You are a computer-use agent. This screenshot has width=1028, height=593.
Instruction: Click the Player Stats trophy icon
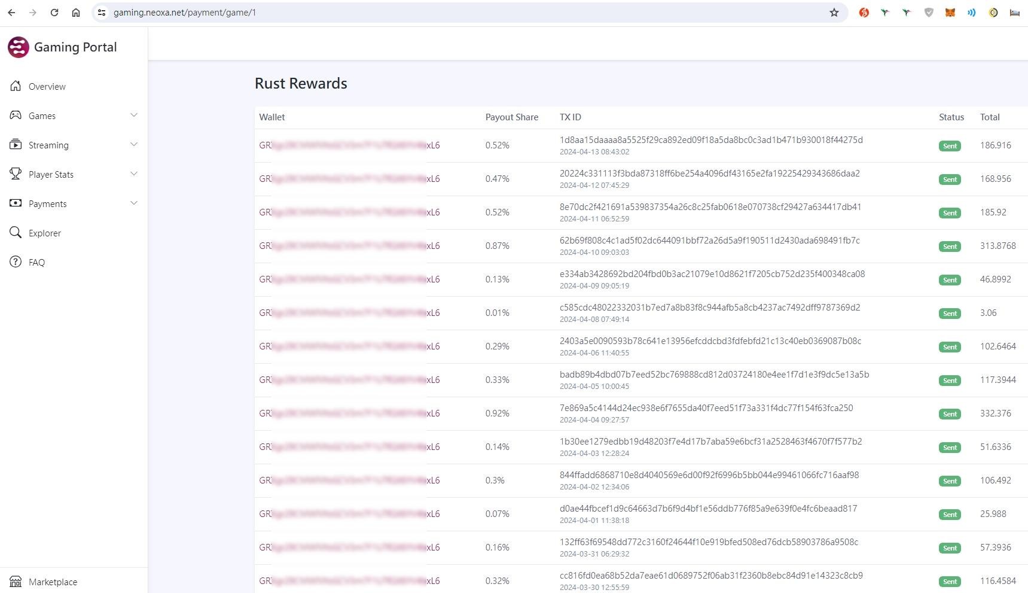(16, 174)
